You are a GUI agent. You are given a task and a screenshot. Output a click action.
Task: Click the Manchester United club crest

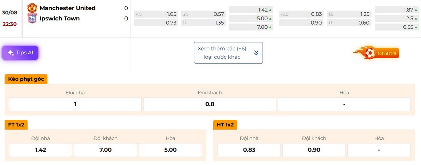pyautogui.click(x=32, y=8)
